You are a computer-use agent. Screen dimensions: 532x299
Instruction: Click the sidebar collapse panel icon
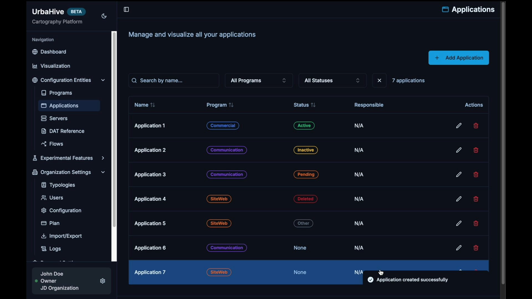coord(126,10)
